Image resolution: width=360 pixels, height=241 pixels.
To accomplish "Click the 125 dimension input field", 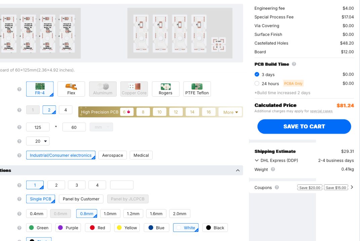I will click(38, 127).
